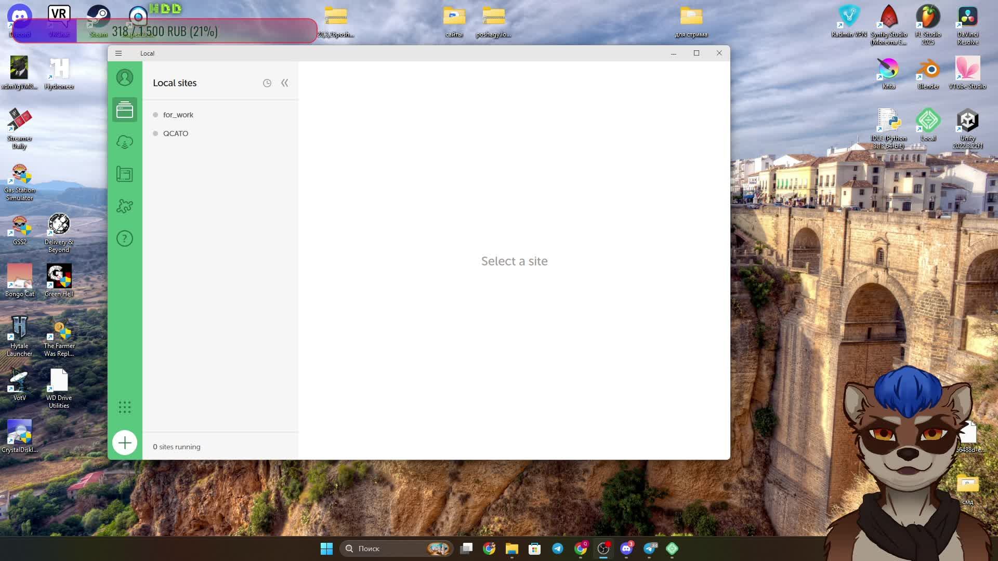Open Discord from the taskbar
The width and height of the screenshot is (998, 561).
tap(626, 549)
